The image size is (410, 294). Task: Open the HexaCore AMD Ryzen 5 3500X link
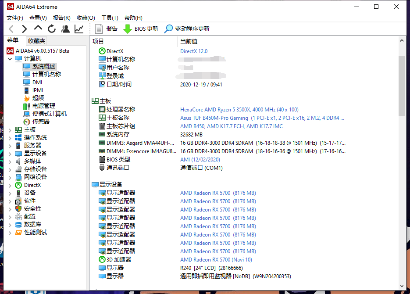click(239, 110)
